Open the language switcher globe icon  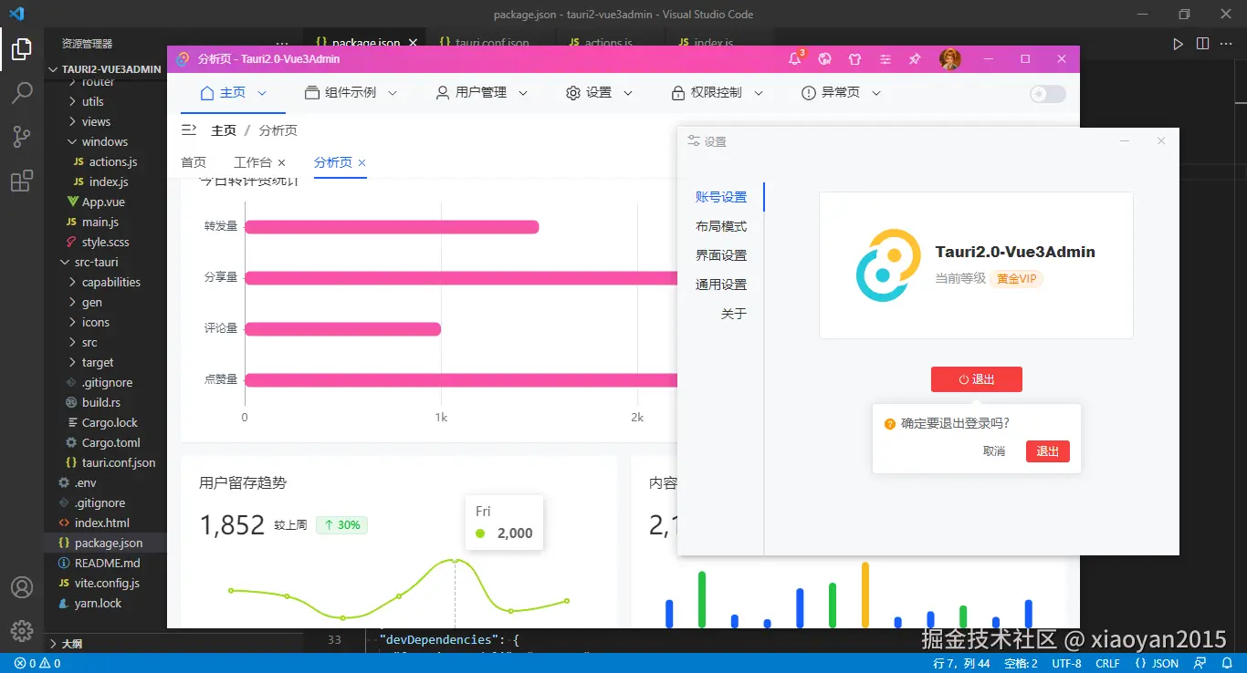coord(824,58)
